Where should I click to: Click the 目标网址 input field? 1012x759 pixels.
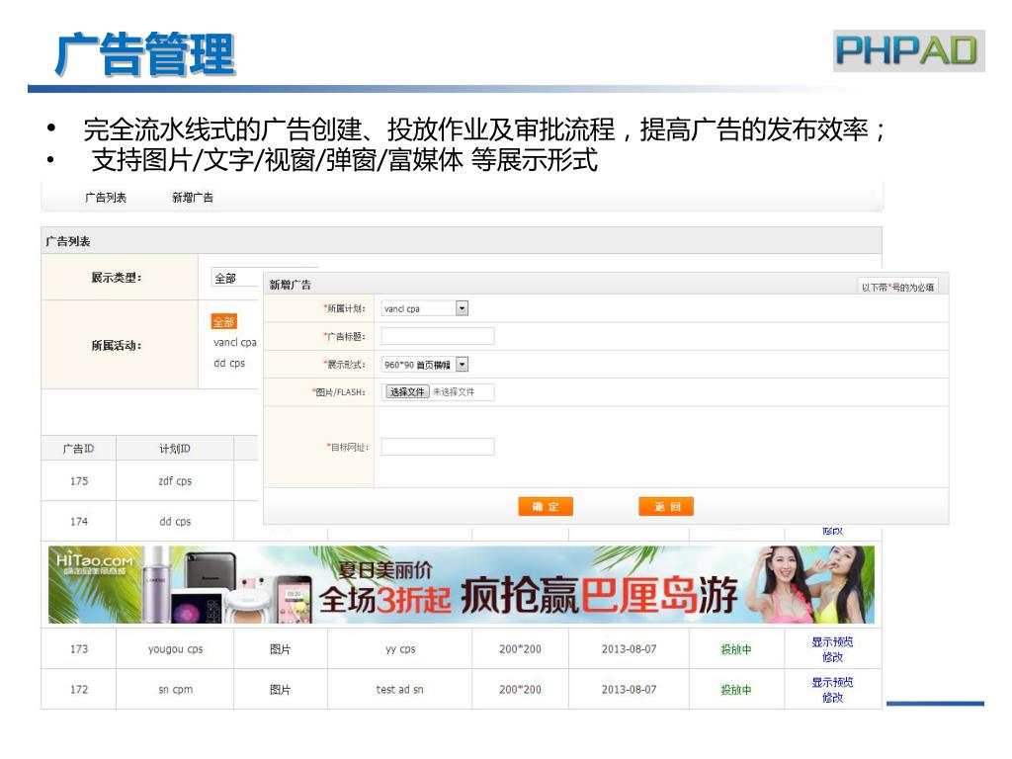(438, 447)
